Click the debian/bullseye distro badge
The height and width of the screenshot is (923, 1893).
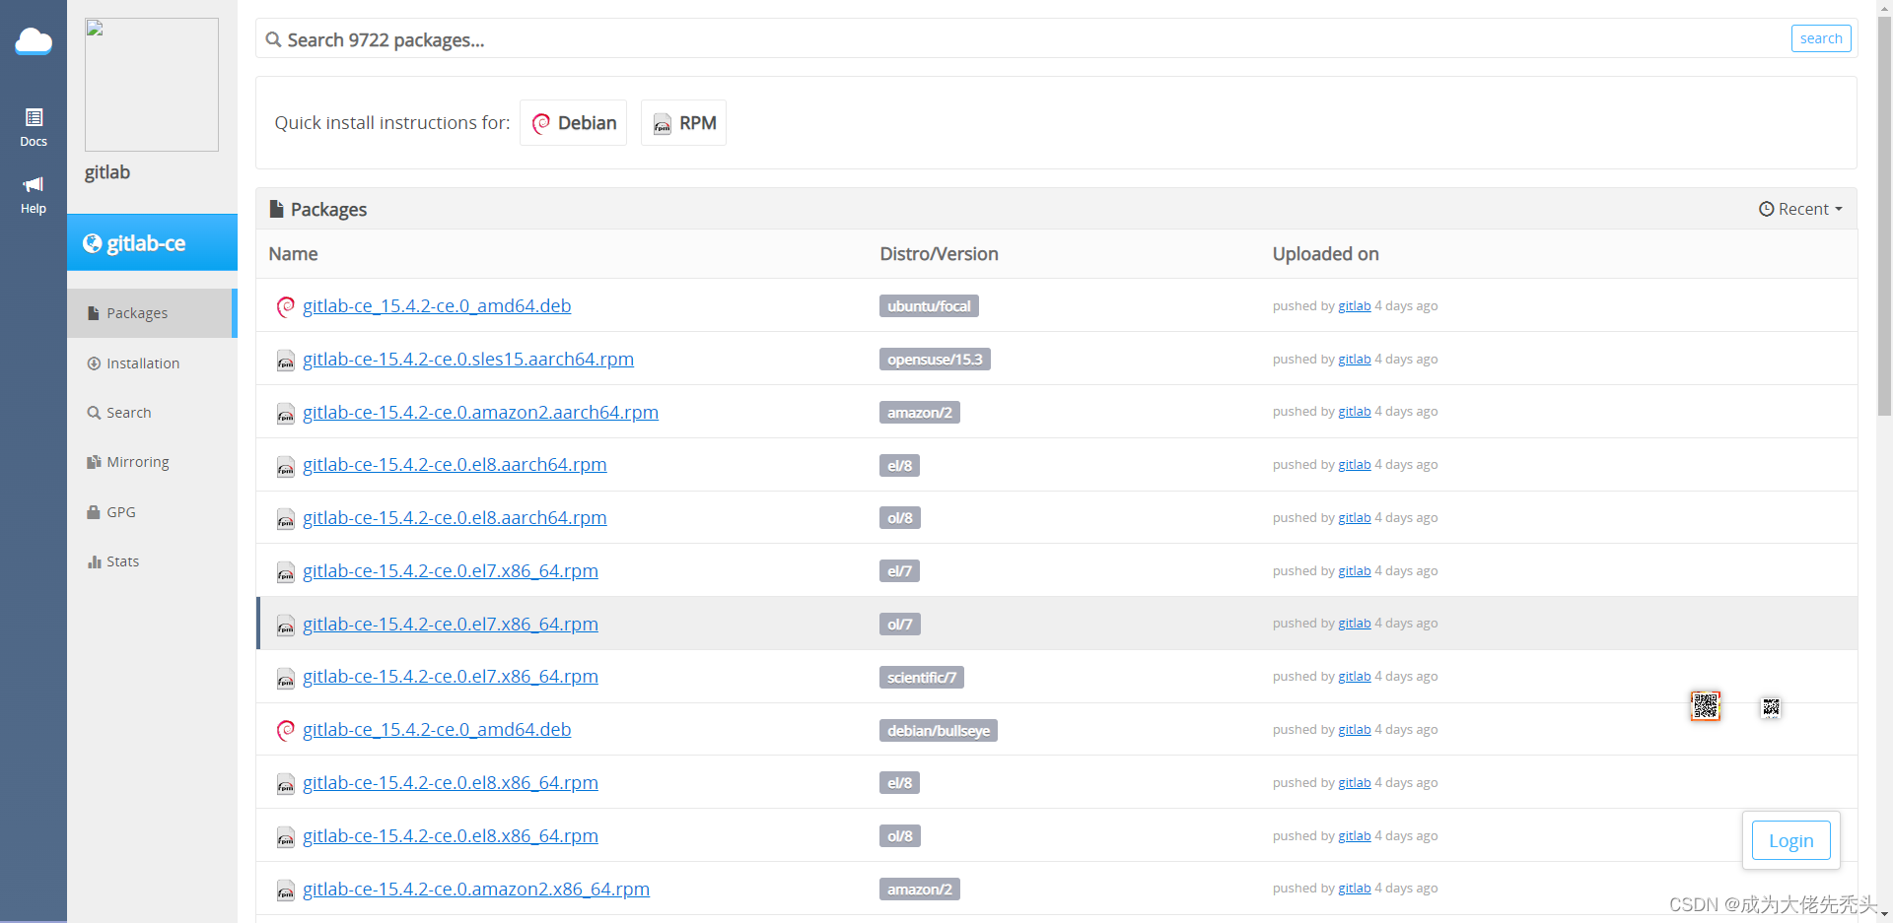(939, 731)
